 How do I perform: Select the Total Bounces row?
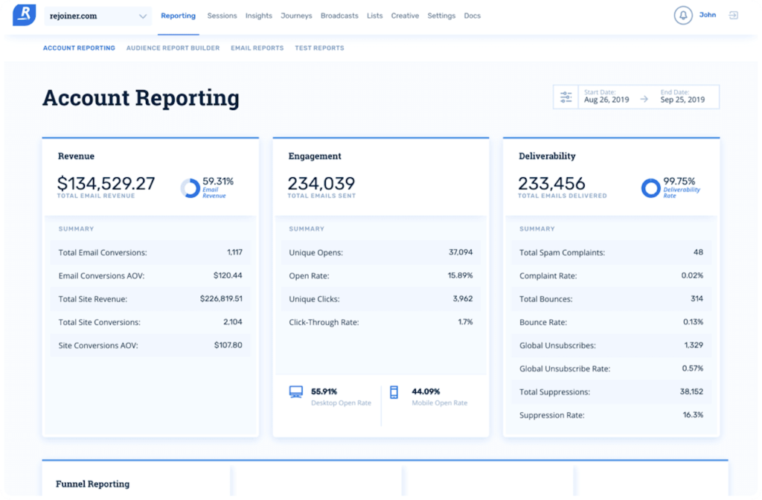[611, 299]
